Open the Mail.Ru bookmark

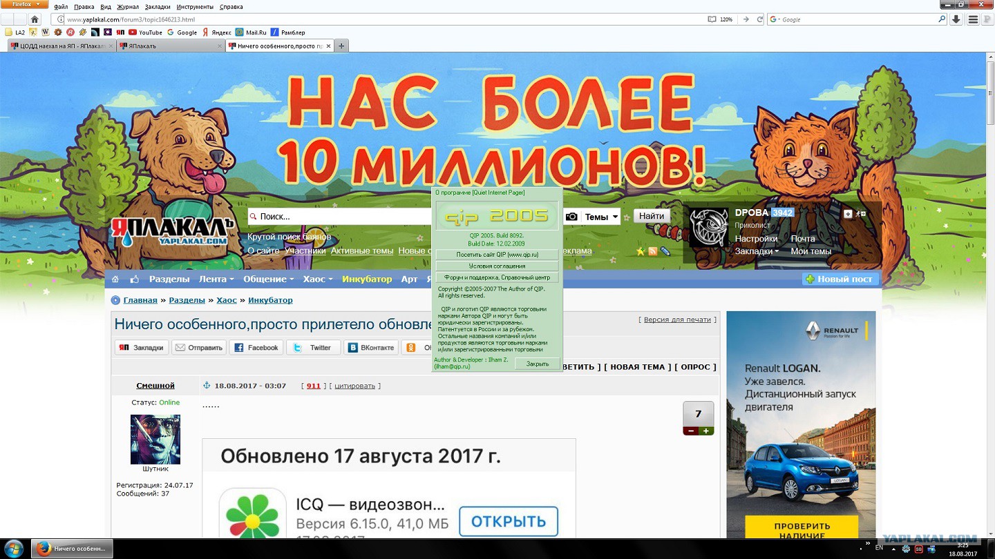click(251, 32)
